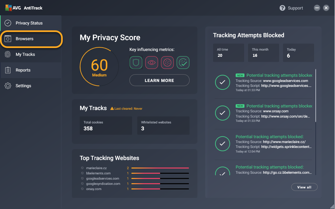Click googlesyndication.com in Top Tracking Websites
The height and width of the screenshot is (209, 335).
tap(103, 184)
